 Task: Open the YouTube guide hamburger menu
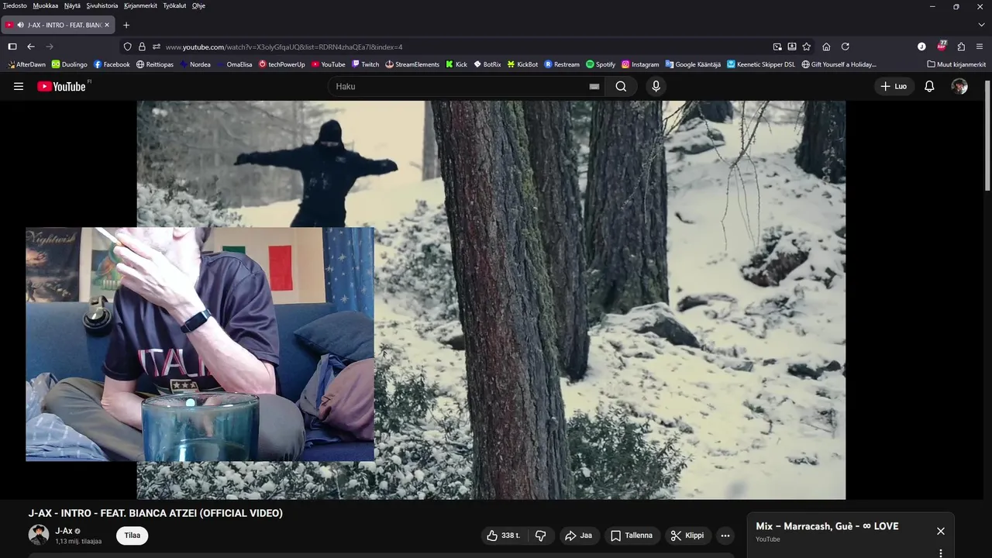tap(19, 86)
